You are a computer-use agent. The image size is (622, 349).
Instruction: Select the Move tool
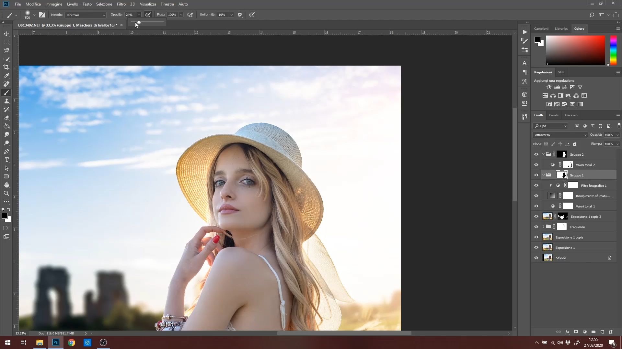(x=6, y=34)
